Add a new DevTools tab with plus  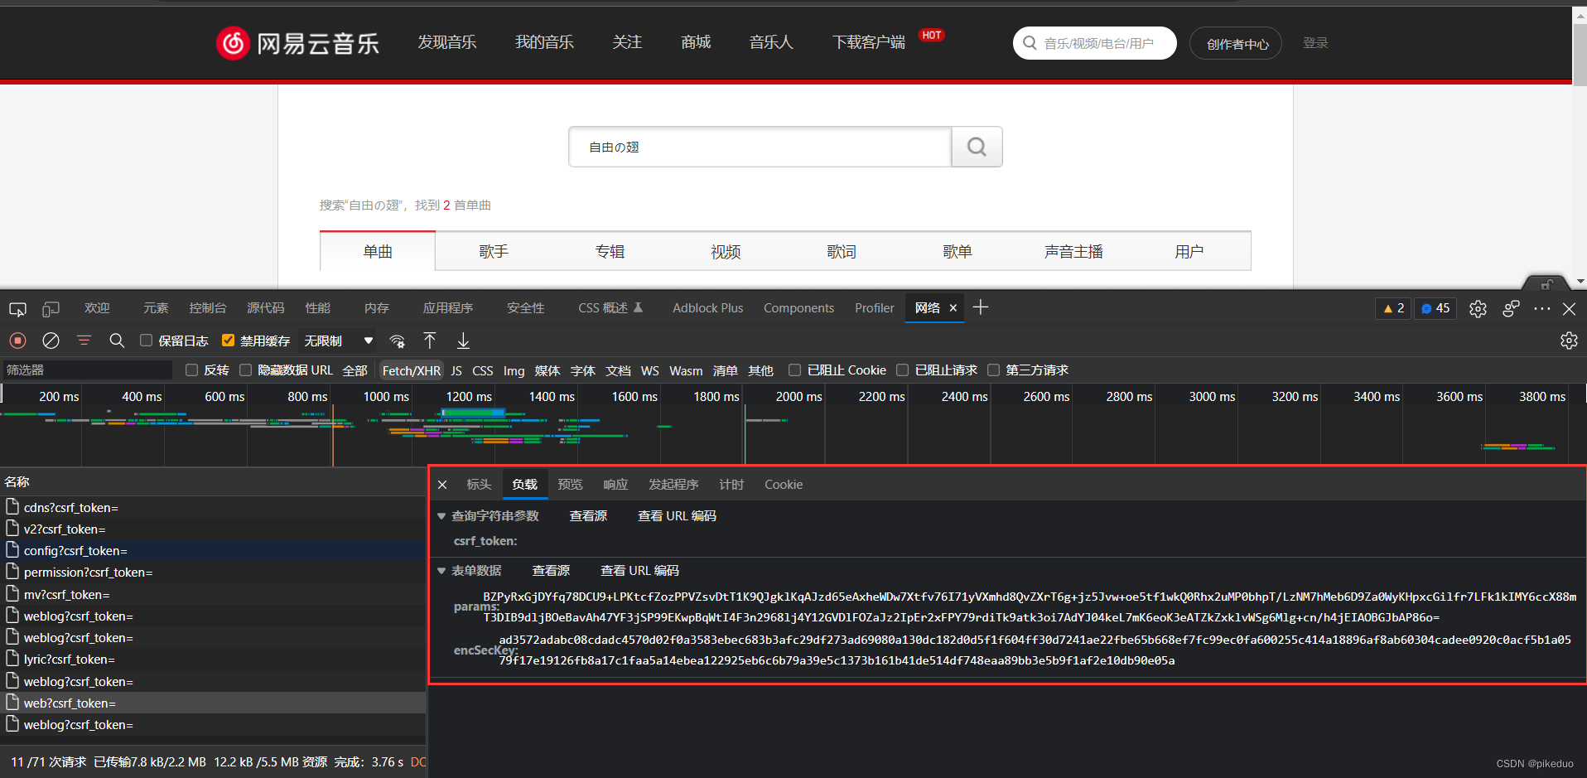(x=981, y=307)
